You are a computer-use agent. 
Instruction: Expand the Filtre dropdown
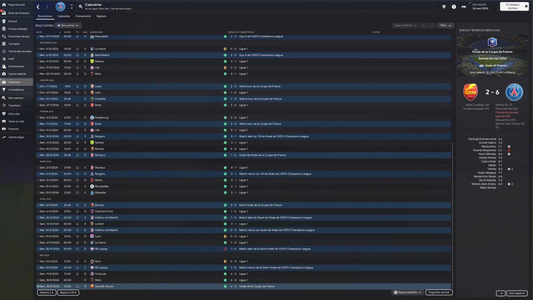tap(445, 25)
